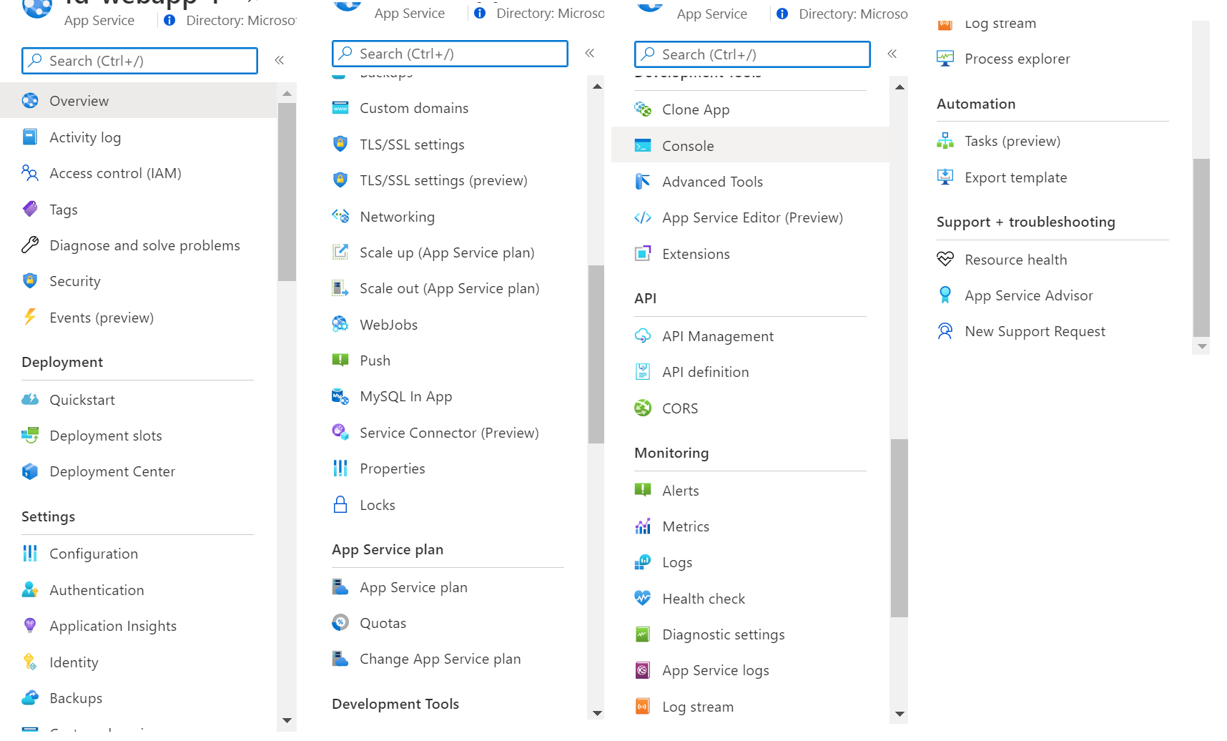Open TLS/SSL settings without the preview label

pyautogui.click(x=412, y=144)
